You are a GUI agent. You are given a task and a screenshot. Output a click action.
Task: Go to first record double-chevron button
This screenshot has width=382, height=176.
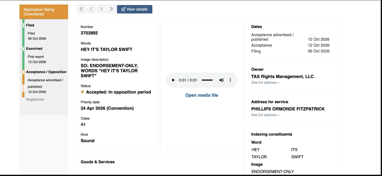pos(81,9)
